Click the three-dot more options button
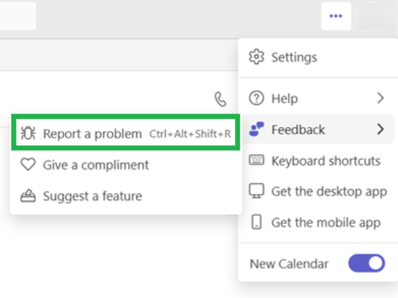This screenshot has height=298, width=398. tap(336, 16)
